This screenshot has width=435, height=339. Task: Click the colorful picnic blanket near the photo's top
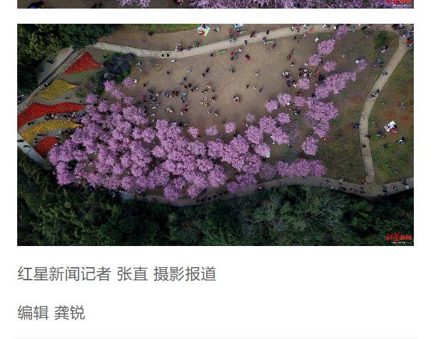[x=204, y=30]
